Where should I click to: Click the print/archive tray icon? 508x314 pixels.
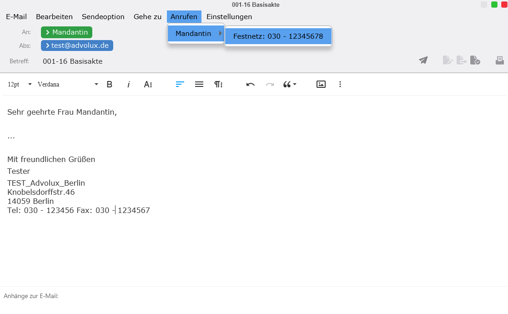[499, 60]
